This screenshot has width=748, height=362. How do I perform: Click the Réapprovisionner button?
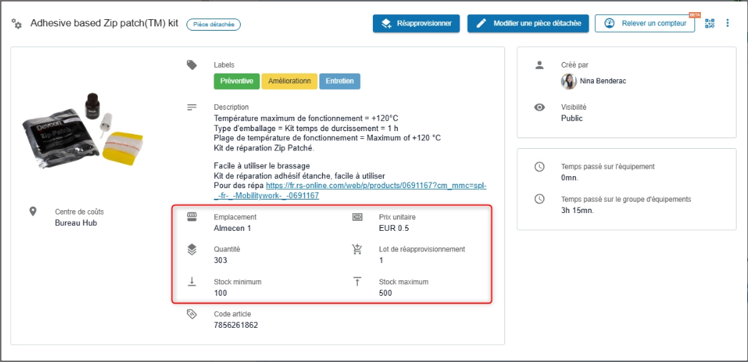point(416,24)
